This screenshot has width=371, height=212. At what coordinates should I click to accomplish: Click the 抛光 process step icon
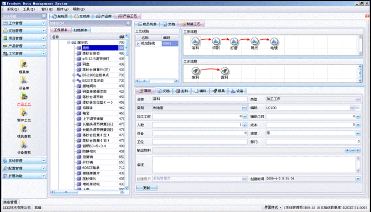point(254,41)
